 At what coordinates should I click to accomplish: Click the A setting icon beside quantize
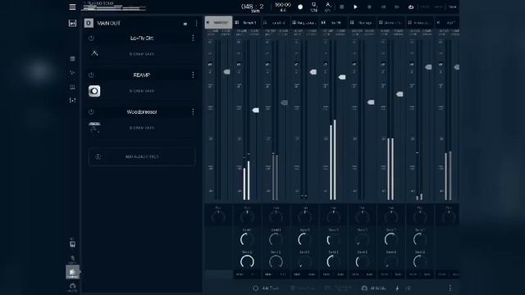coord(328,7)
